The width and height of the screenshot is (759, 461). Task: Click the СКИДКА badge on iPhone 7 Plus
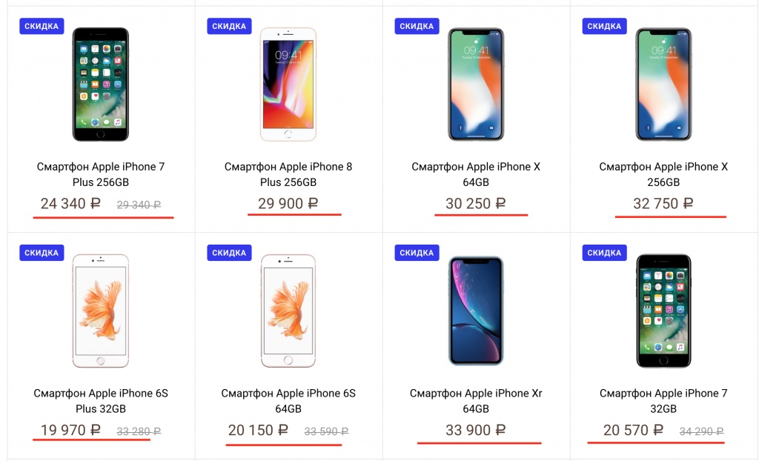42,26
